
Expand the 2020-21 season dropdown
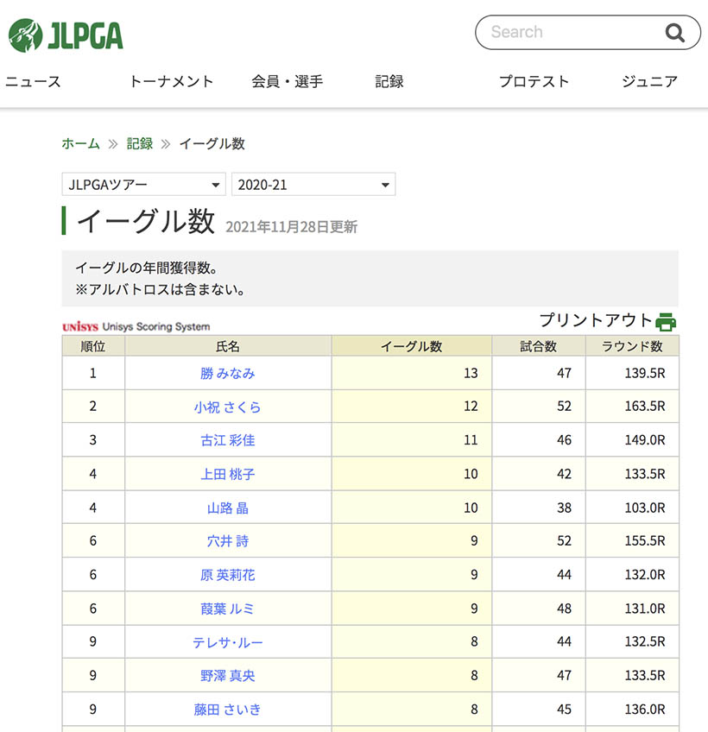(x=313, y=185)
